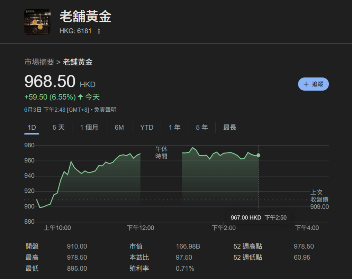The width and height of the screenshot is (352, 279).
Task: Switch to the 5 天 chart tab
Action: [58, 127]
